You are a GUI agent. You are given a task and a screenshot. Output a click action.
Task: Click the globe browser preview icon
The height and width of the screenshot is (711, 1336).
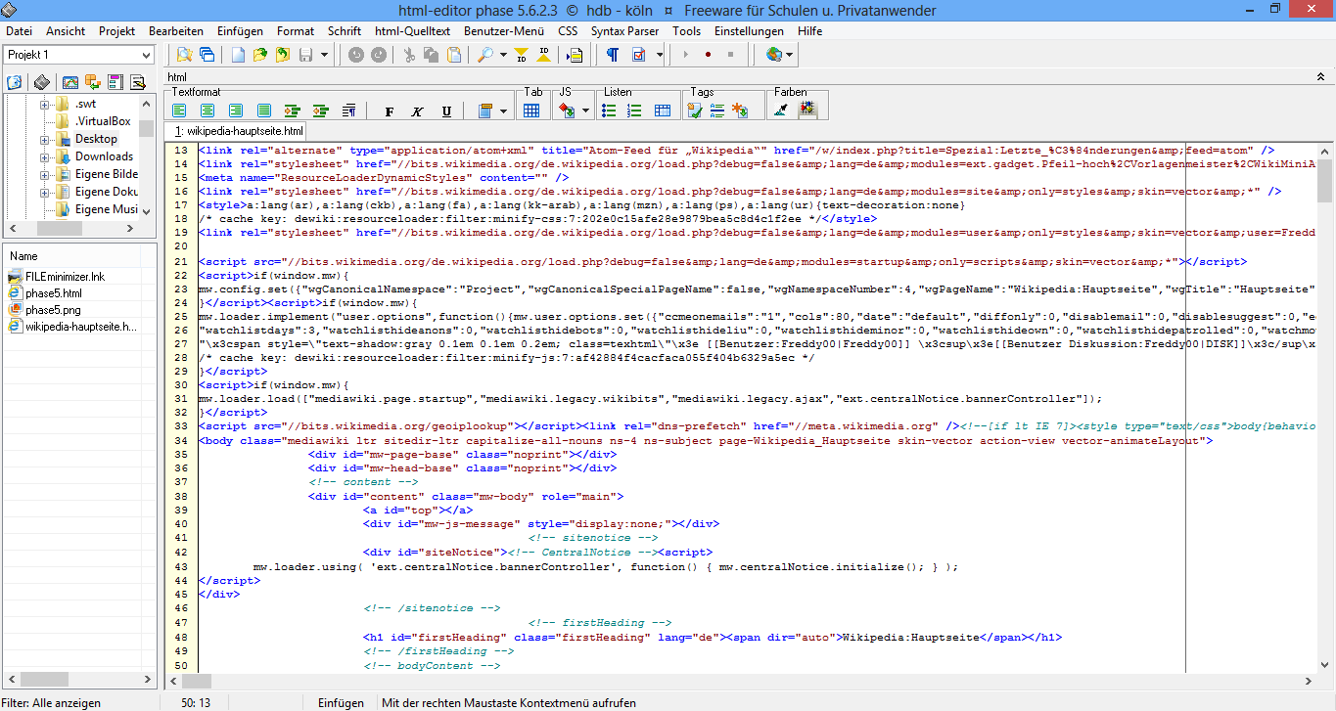(x=774, y=55)
